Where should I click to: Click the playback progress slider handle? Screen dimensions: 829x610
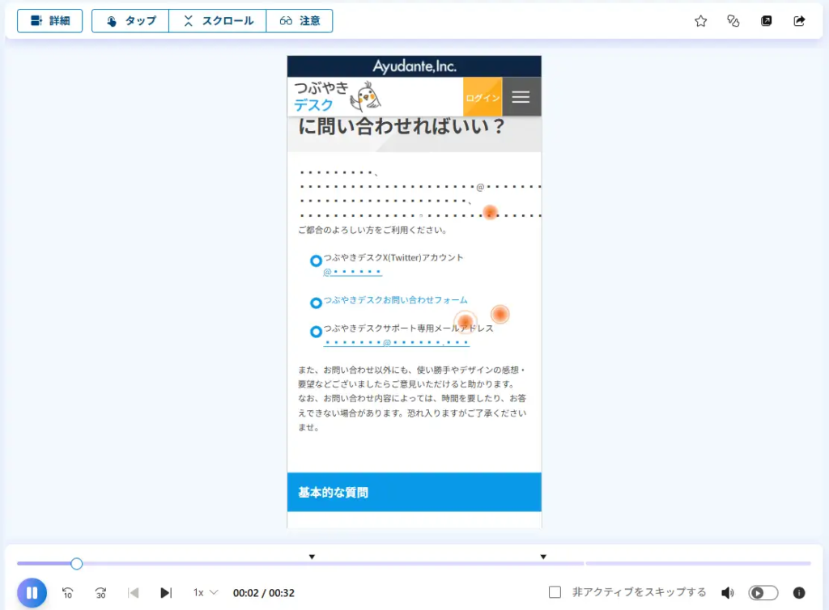tap(77, 564)
